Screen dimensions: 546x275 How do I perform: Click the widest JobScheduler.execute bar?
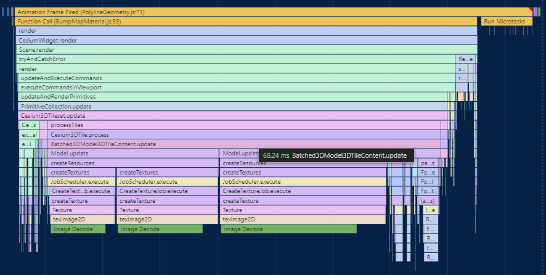pos(303,182)
